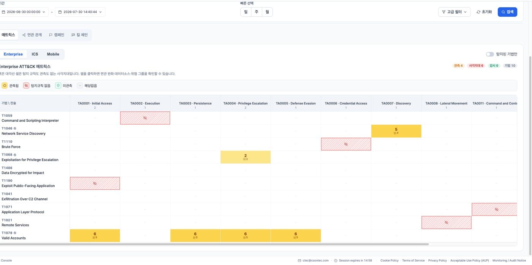Click the eye-slash icon in Brute Force Credential Access cell

click(x=346, y=144)
